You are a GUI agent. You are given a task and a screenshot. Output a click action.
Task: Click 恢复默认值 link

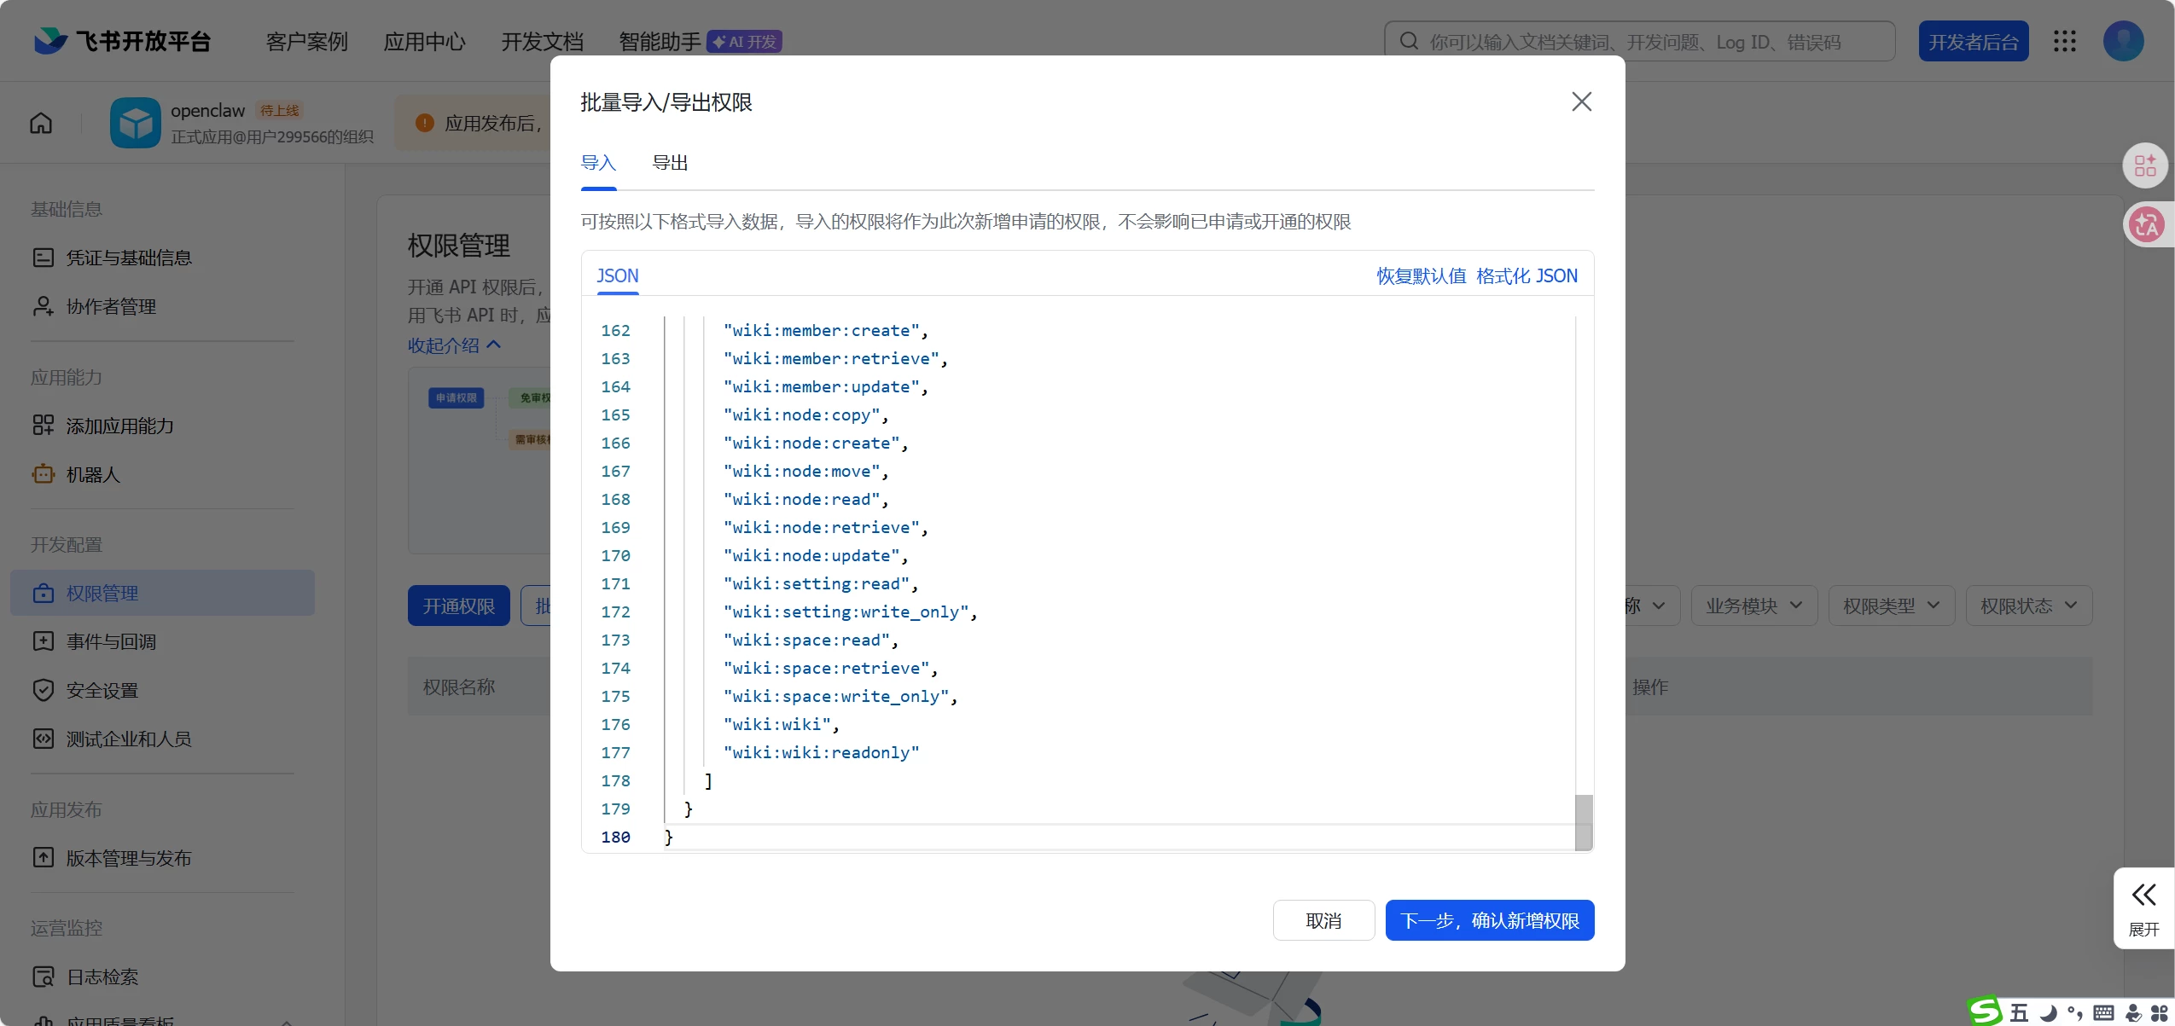(x=1421, y=275)
